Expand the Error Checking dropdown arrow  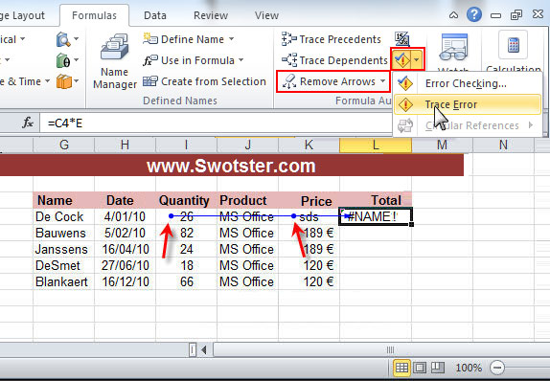(417, 60)
